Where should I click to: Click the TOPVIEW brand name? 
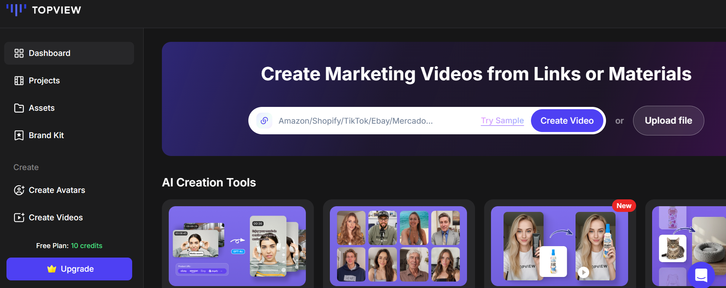tap(56, 10)
